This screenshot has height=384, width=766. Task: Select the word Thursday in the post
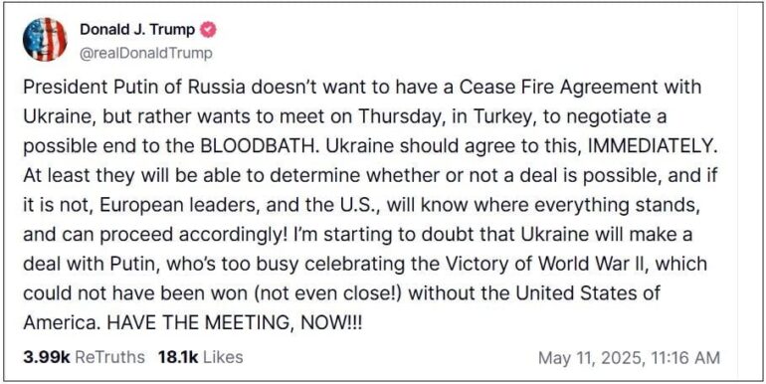click(394, 116)
